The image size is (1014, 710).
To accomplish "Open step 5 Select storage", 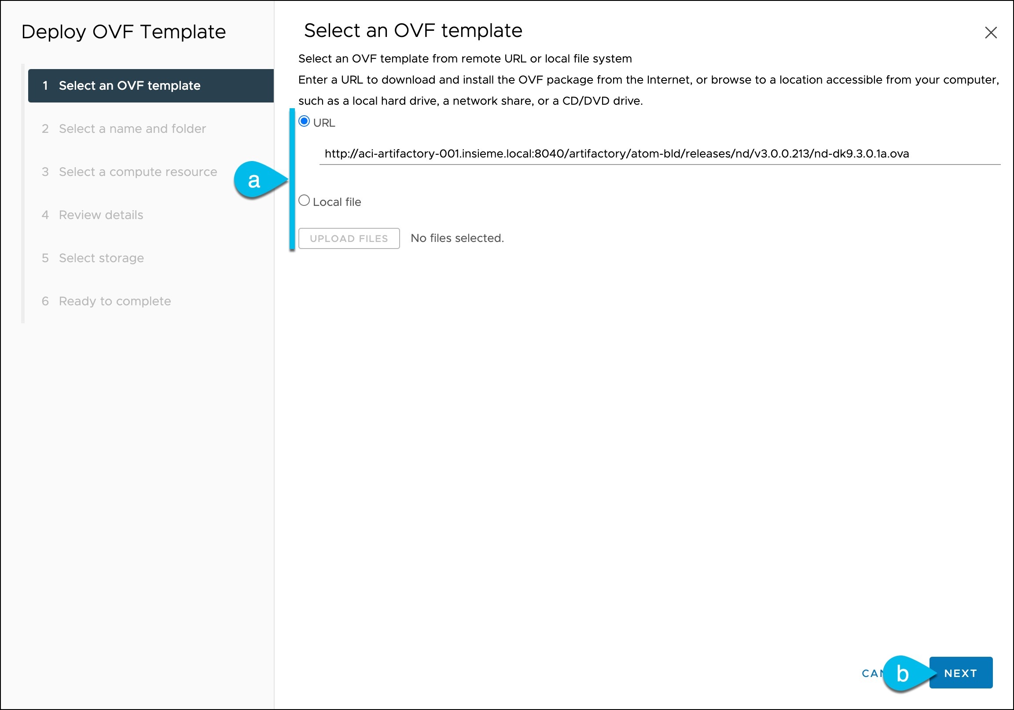I will tap(101, 258).
